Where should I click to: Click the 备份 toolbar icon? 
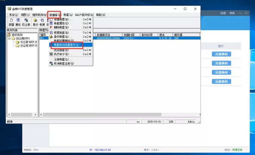pyautogui.click(x=35, y=22)
